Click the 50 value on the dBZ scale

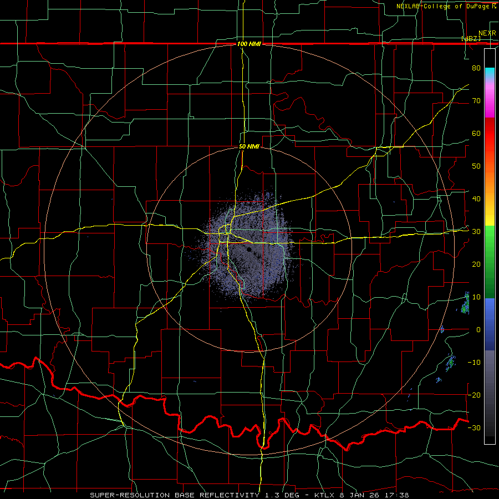point(476,166)
